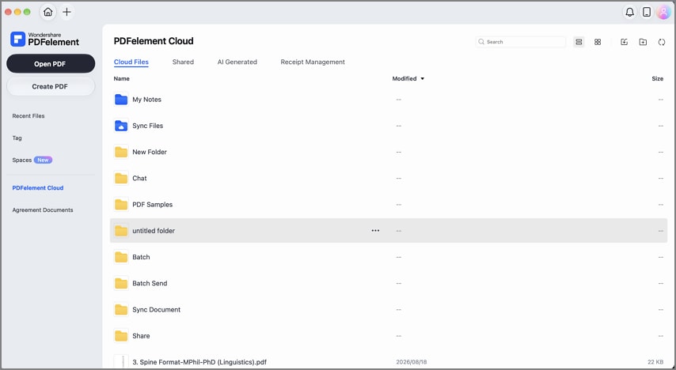
Task: Click the Create PDF button
Action: click(x=51, y=87)
